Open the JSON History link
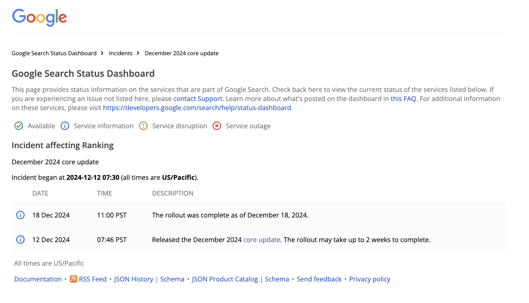The width and height of the screenshot is (529, 303). pyautogui.click(x=133, y=279)
